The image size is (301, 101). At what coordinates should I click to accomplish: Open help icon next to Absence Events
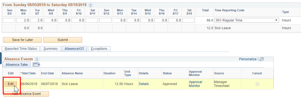coord(37,59)
